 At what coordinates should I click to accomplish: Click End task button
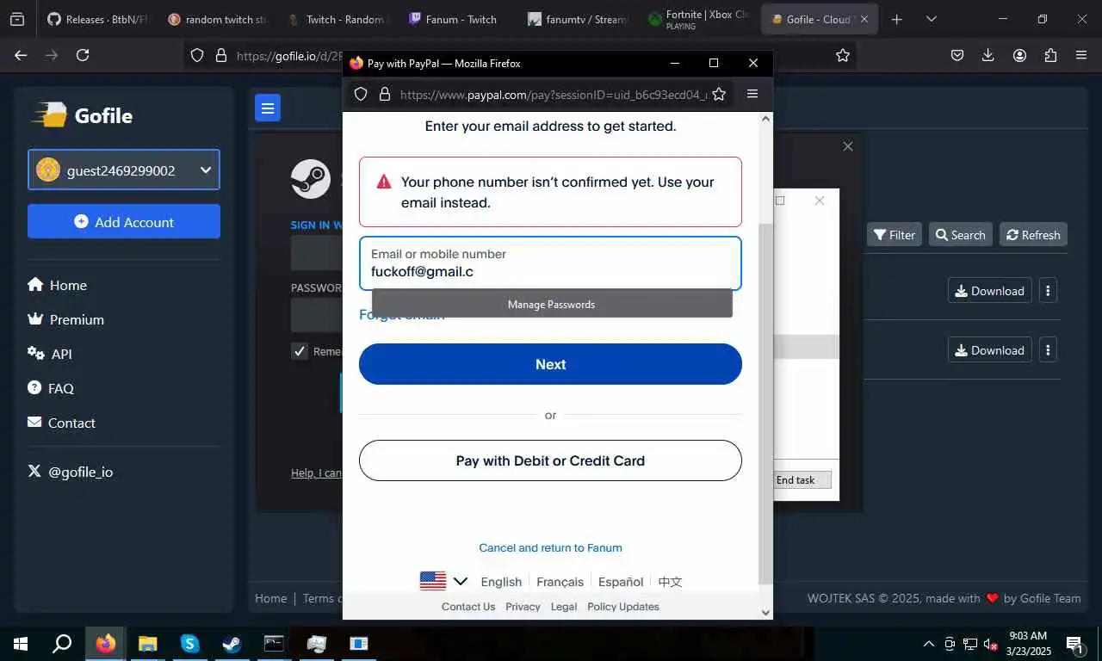(802, 479)
